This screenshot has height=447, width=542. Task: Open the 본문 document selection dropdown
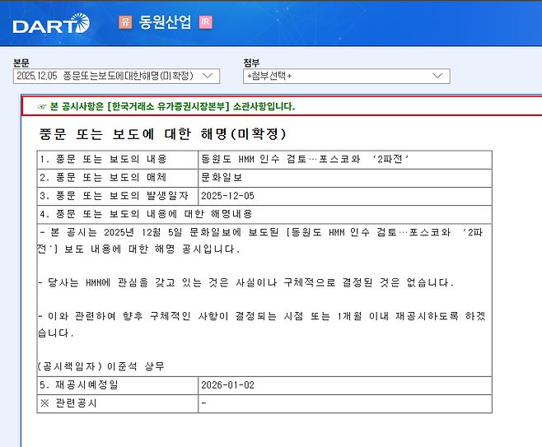click(x=116, y=77)
